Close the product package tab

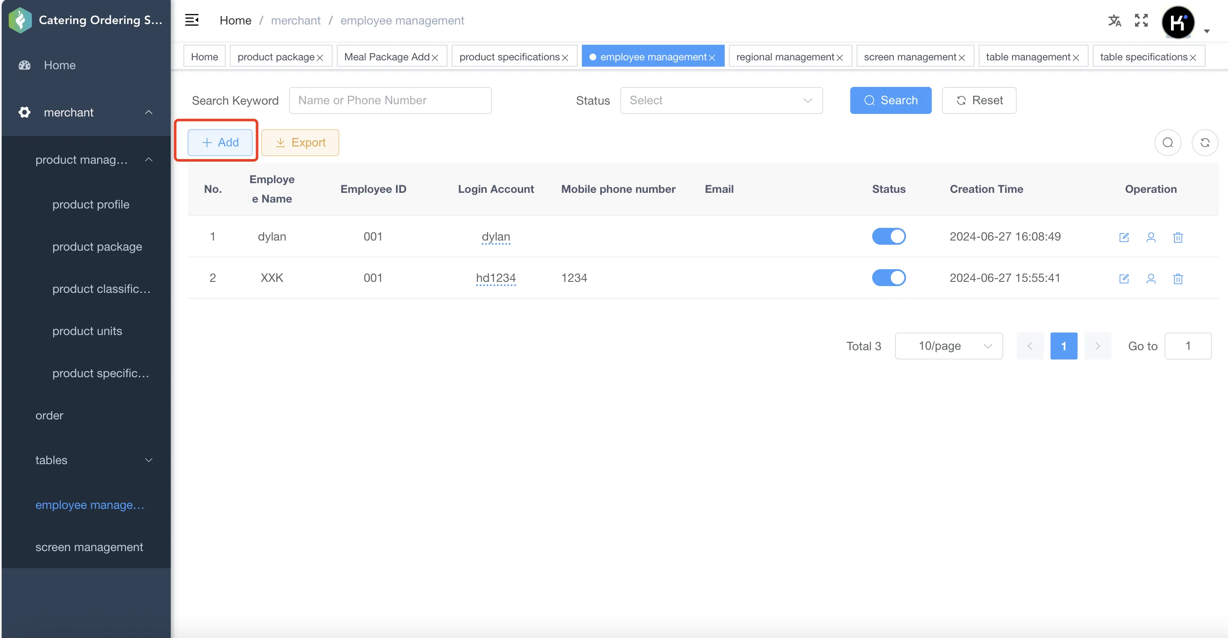[x=320, y=58]
